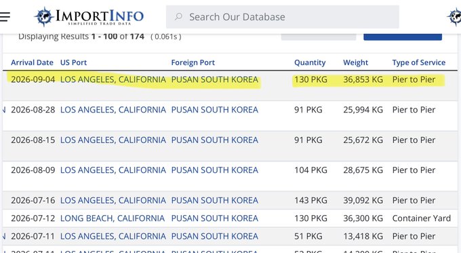Viewport: 461px width, 253px height.
Task: Open Los Angeles port link for 2026-09-04 row
Action: 113,79
